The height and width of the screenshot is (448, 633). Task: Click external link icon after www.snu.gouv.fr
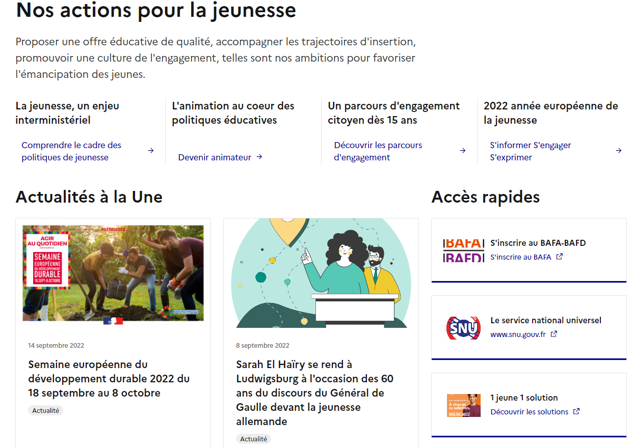click(554, 334)
